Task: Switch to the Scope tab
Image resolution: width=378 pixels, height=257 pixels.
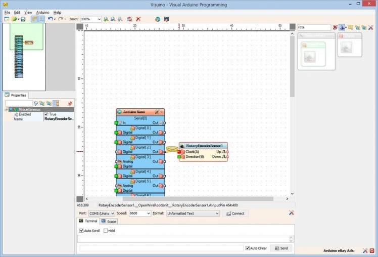Action: pyautogui.click(x=109, y=222)
